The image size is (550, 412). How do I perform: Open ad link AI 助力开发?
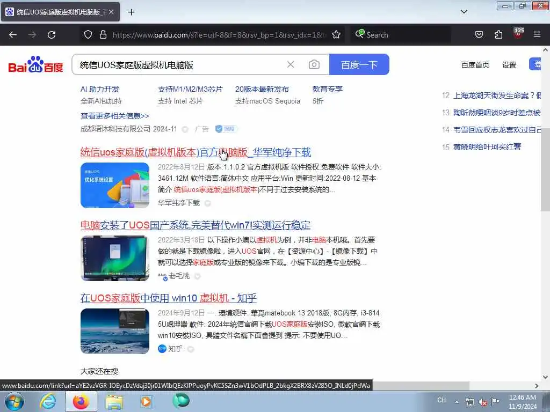100,89
